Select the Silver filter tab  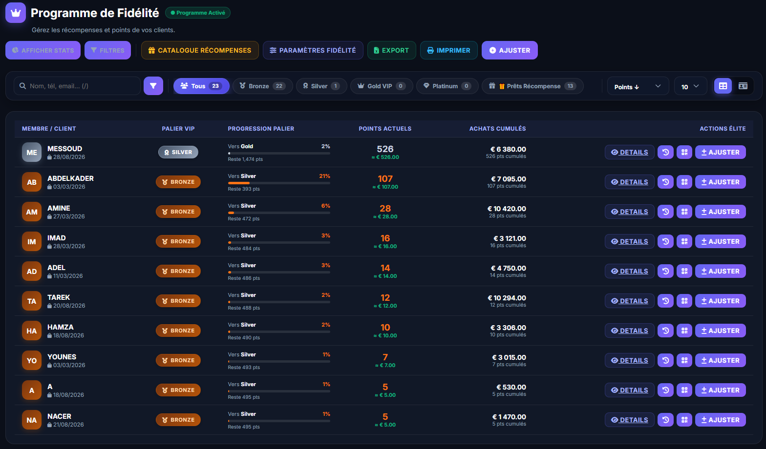tap(321, 86)
